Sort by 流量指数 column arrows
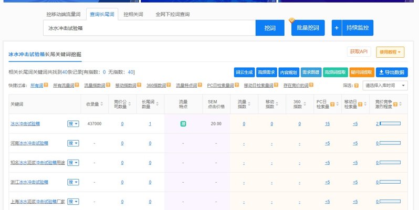This screenshot has height=210, width=419. coord(249,104)
